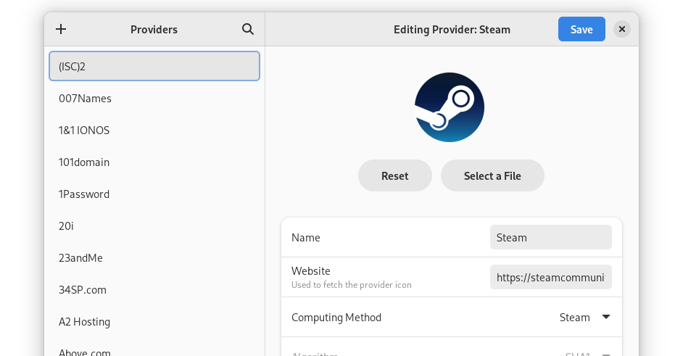Open 101domain provider entry
Viewport: 683px width, 356px height.
pyautogui.click(x=154, y=162)
